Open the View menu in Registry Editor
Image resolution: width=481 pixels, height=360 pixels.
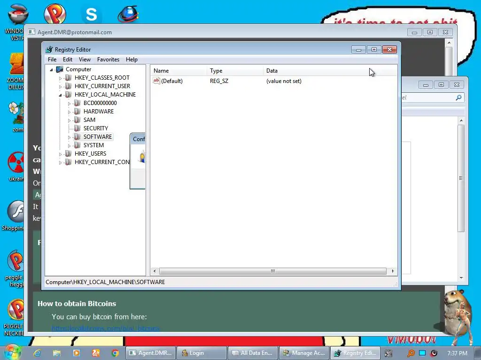coord(85,60)
